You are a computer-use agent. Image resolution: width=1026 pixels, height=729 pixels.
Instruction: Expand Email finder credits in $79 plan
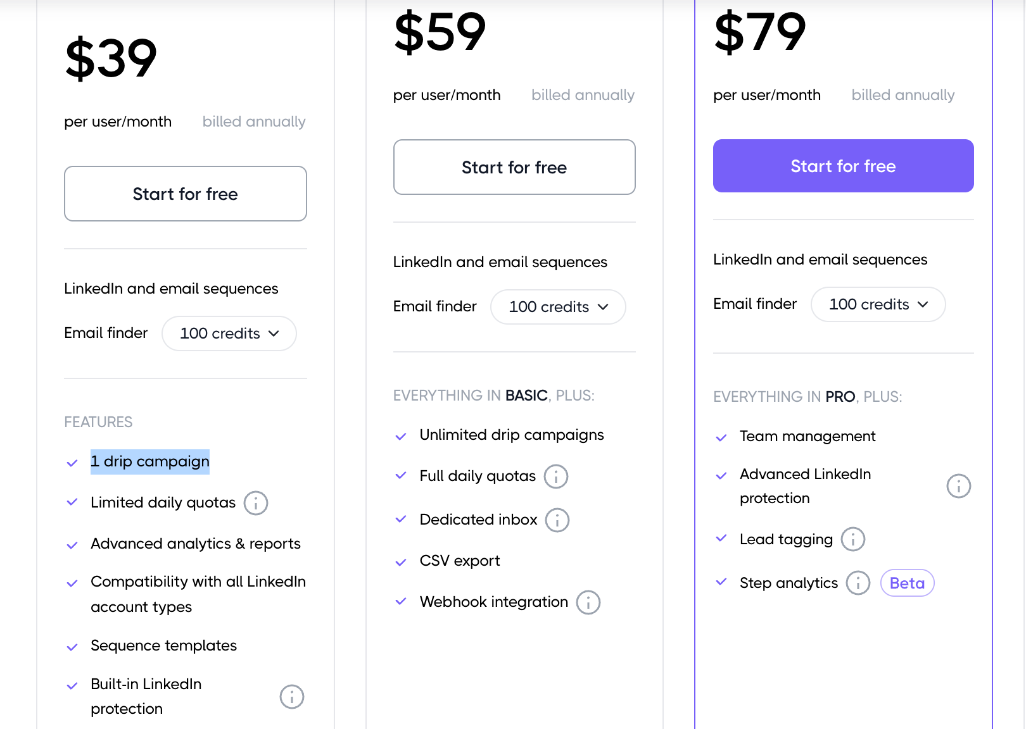(878, 304)
